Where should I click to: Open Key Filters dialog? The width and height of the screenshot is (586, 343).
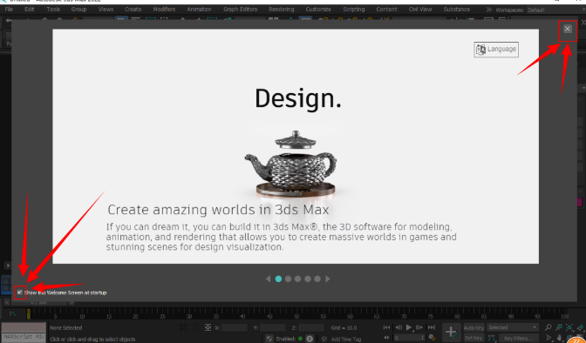518,338
